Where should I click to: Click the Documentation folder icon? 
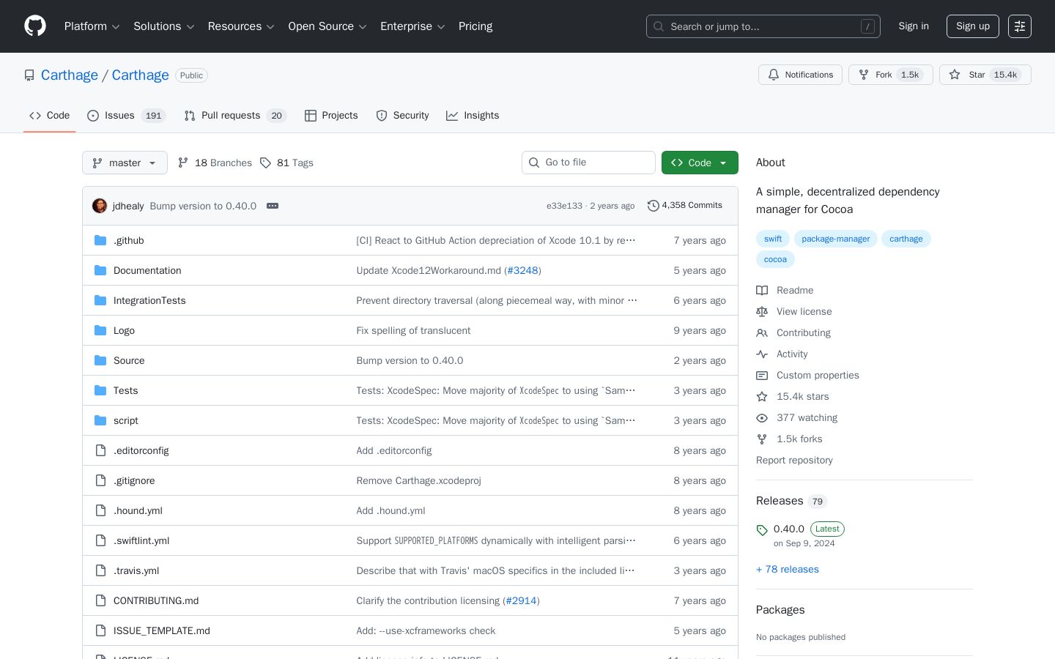[x=100, y=270]
